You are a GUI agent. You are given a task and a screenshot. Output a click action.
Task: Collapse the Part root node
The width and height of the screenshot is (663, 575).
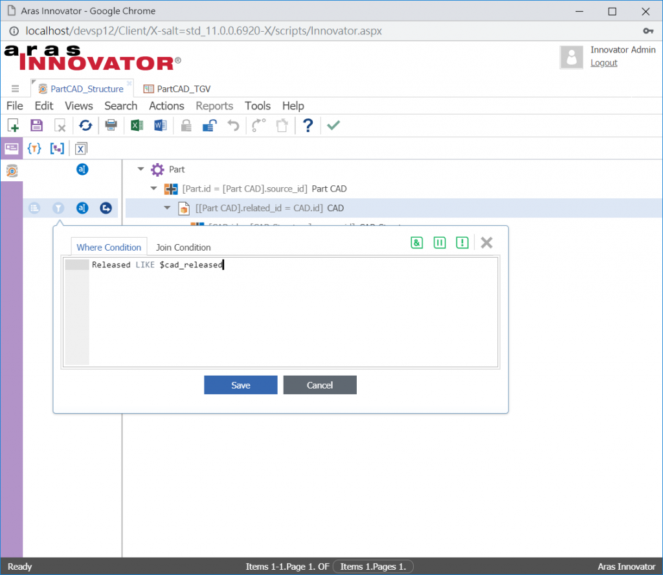tap(140, 169)
